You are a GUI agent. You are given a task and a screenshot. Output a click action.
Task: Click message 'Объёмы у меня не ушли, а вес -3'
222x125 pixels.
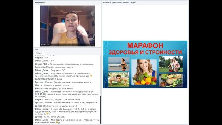[x=56, y=106]
